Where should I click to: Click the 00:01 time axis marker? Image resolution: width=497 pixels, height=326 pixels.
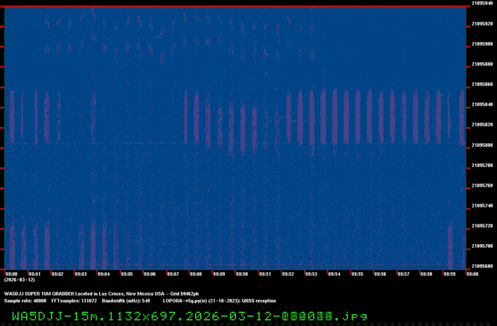[x=34, y=274]
